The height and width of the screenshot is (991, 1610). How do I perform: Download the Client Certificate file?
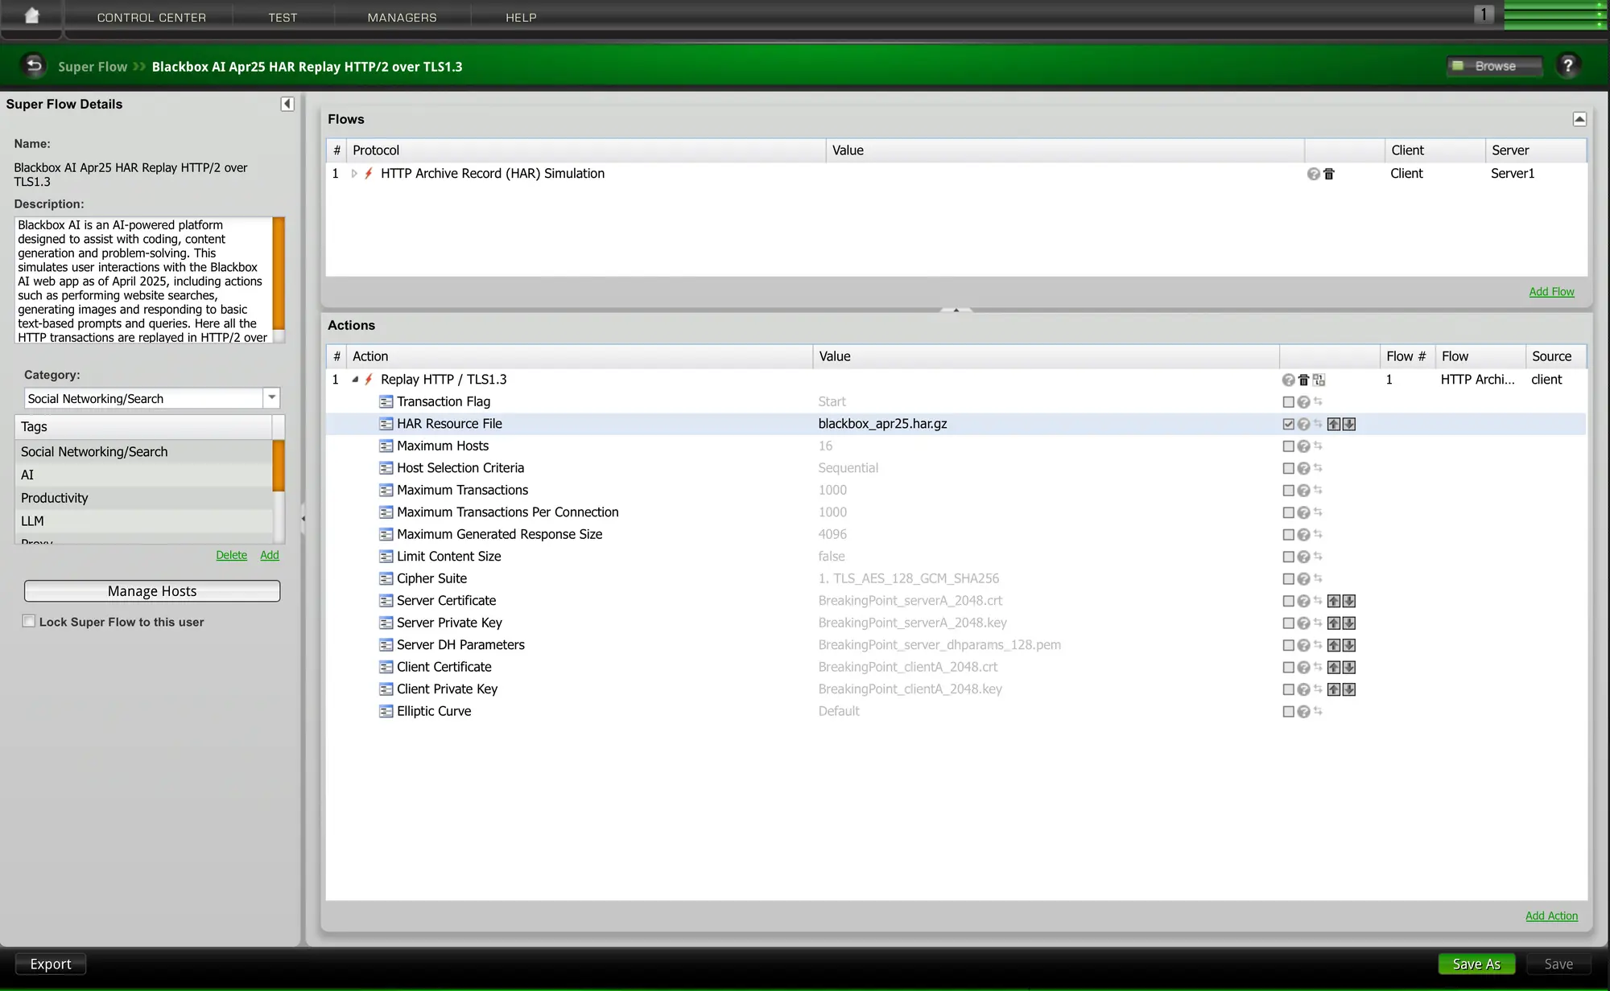pyautogui.click(x=1349, y=667)
